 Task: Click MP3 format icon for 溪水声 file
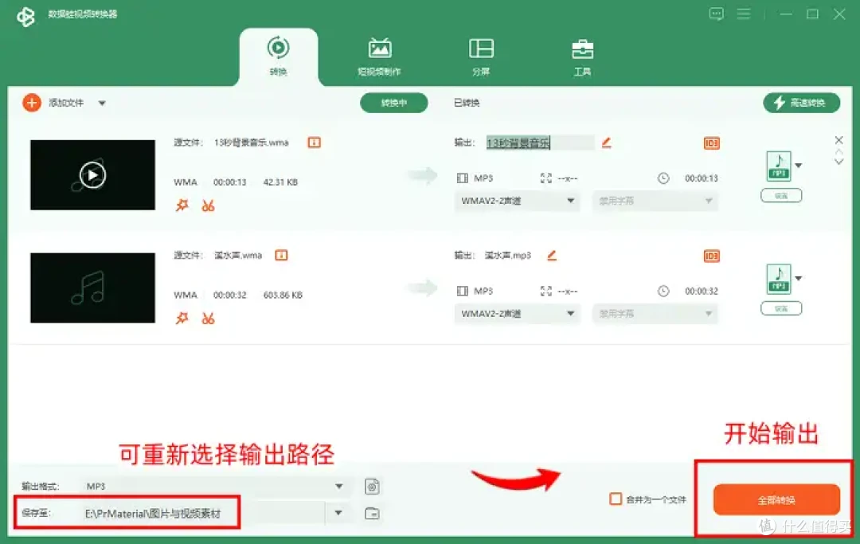(779, 279)
